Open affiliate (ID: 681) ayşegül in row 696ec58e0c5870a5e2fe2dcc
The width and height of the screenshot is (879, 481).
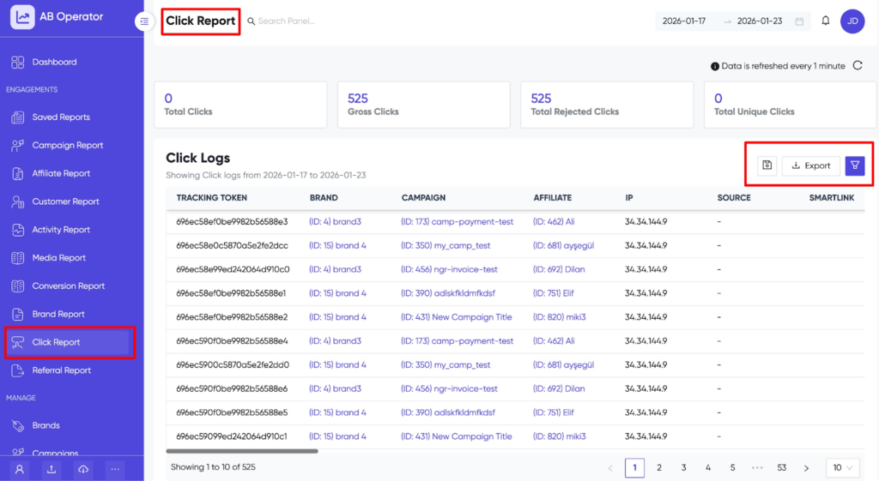click(563, 246)
